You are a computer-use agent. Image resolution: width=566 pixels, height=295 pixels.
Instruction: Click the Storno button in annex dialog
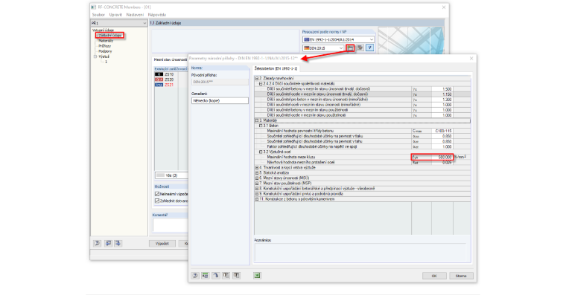coord(461,276)
